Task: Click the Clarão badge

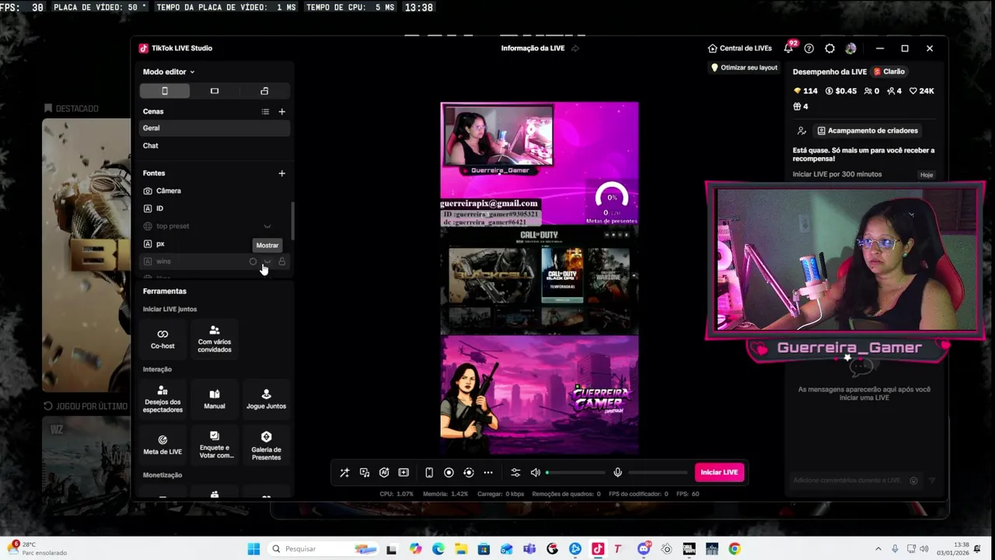Action: point(889,72)
